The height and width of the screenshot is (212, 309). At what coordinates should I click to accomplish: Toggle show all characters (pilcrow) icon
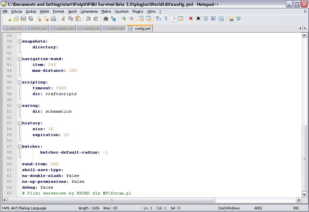(166, 19)
